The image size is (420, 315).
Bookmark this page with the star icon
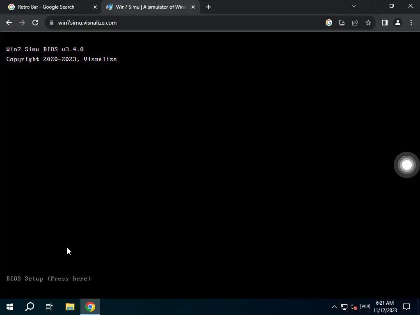368,23
